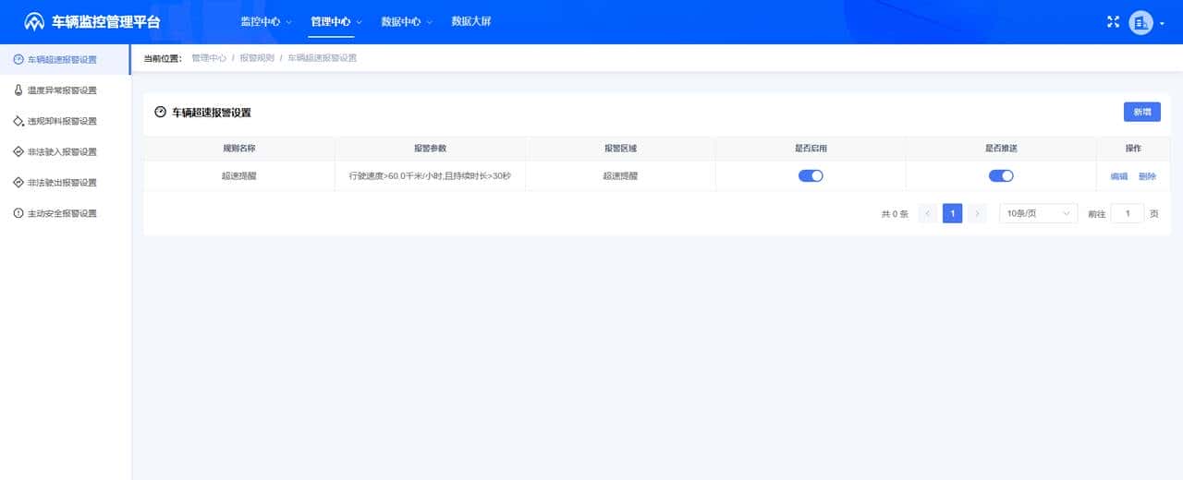This screenshot has width=1183, height=480.
Task: Select 违规卸料报警设置 in the sidebar
Action: [65, 121]
